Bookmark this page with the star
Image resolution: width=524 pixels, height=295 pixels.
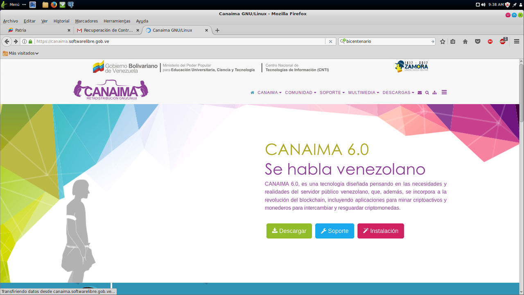coord(443,41)
